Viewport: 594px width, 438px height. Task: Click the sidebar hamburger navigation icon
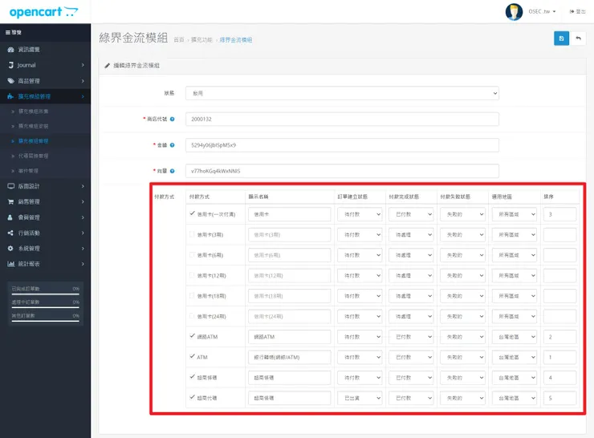tap(7, 33)
